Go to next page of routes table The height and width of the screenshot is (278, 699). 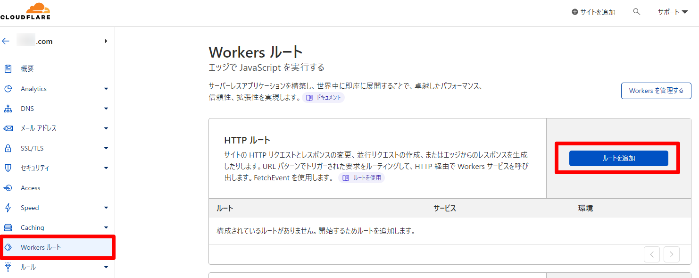tap(672, 254)
